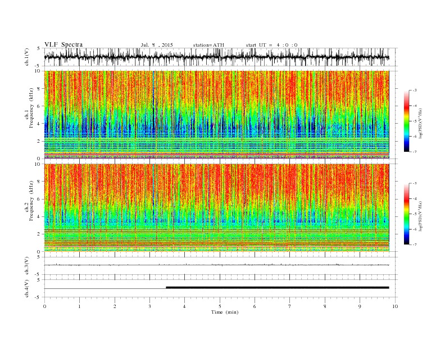Click the ch.1 waveform trace panel
Viewport: 445px width, 344px height.
[x=220, y=57]
